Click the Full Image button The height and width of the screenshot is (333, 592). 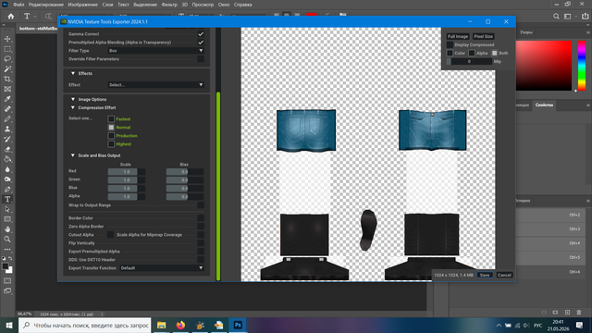click(458, 36)
